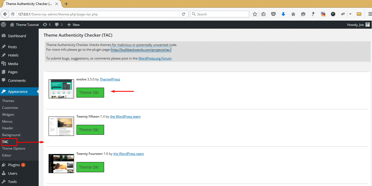Click the WordPress logo in admin bar
Viewport: 372px width, 186px height.
click(x=4, y=25)
